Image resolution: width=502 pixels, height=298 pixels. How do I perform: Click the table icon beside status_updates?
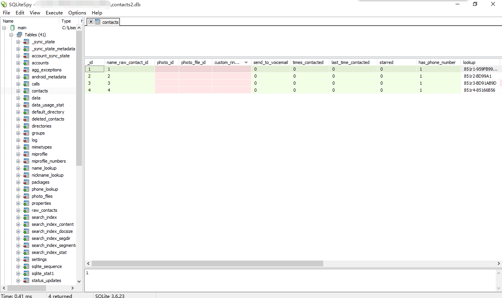point(26,280)
